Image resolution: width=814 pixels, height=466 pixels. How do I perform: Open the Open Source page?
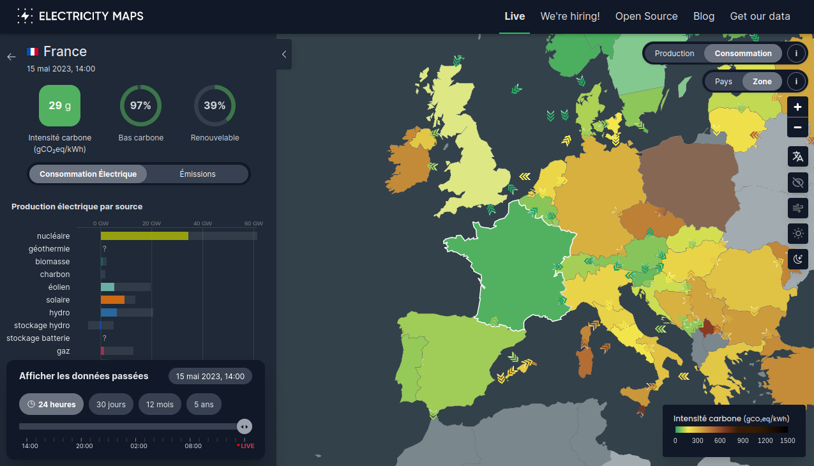646,16
